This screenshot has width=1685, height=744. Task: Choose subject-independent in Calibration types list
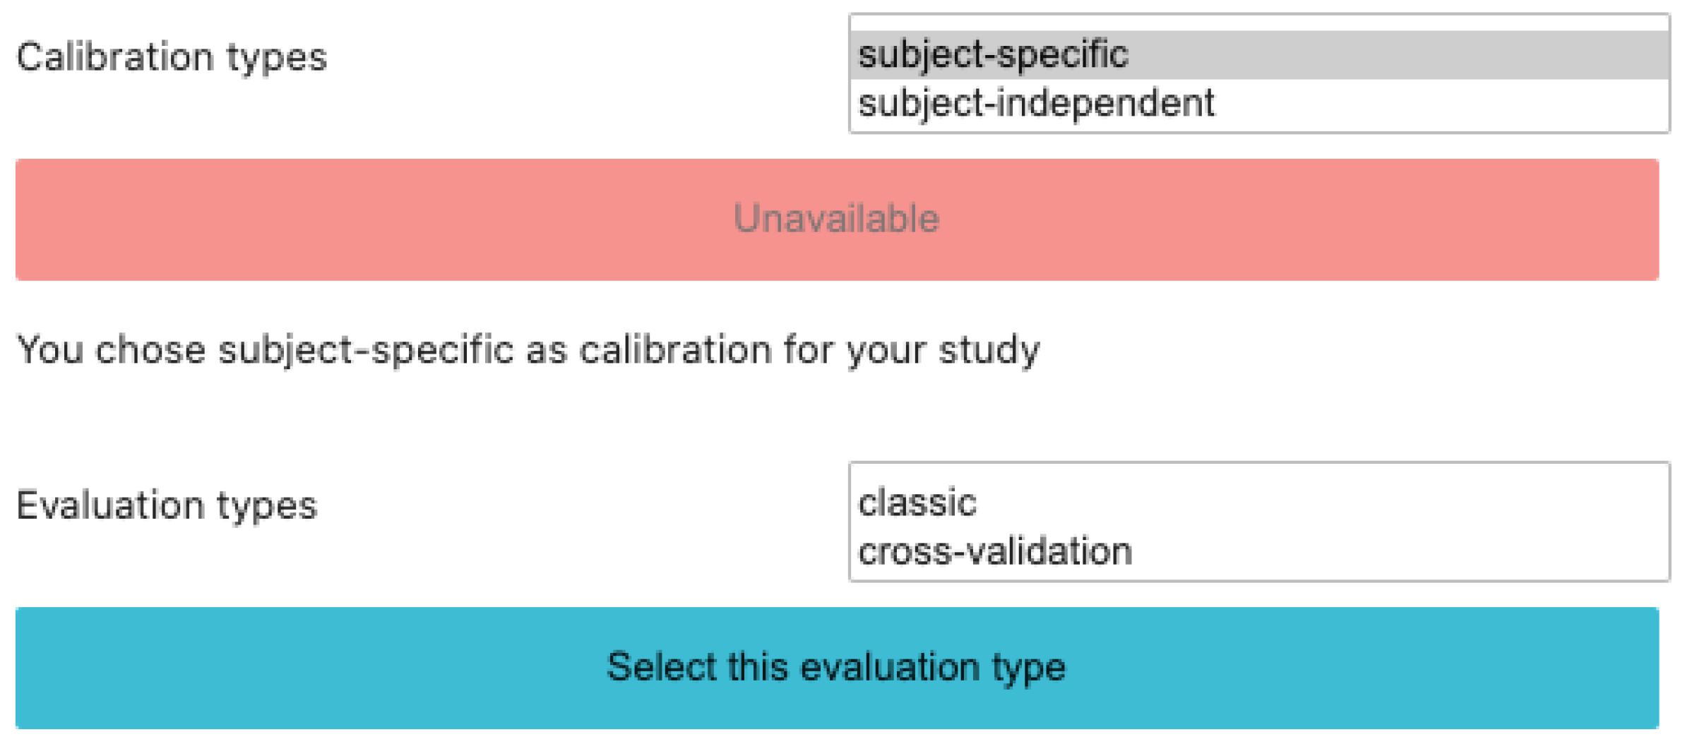[x=1035, y=104]
